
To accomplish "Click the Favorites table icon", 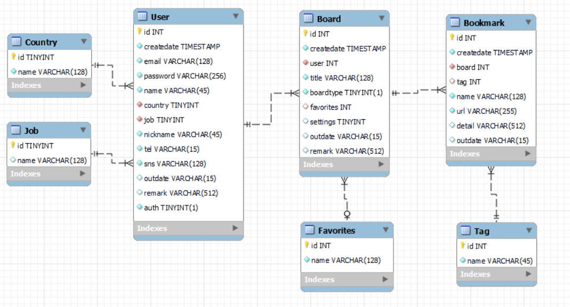I will pos(310,230).
